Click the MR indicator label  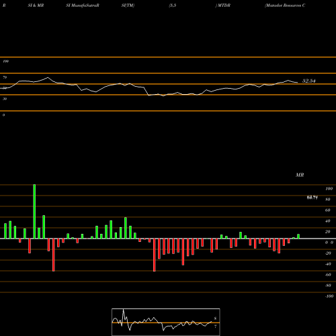pyautogui.click(x=300, y=175)
